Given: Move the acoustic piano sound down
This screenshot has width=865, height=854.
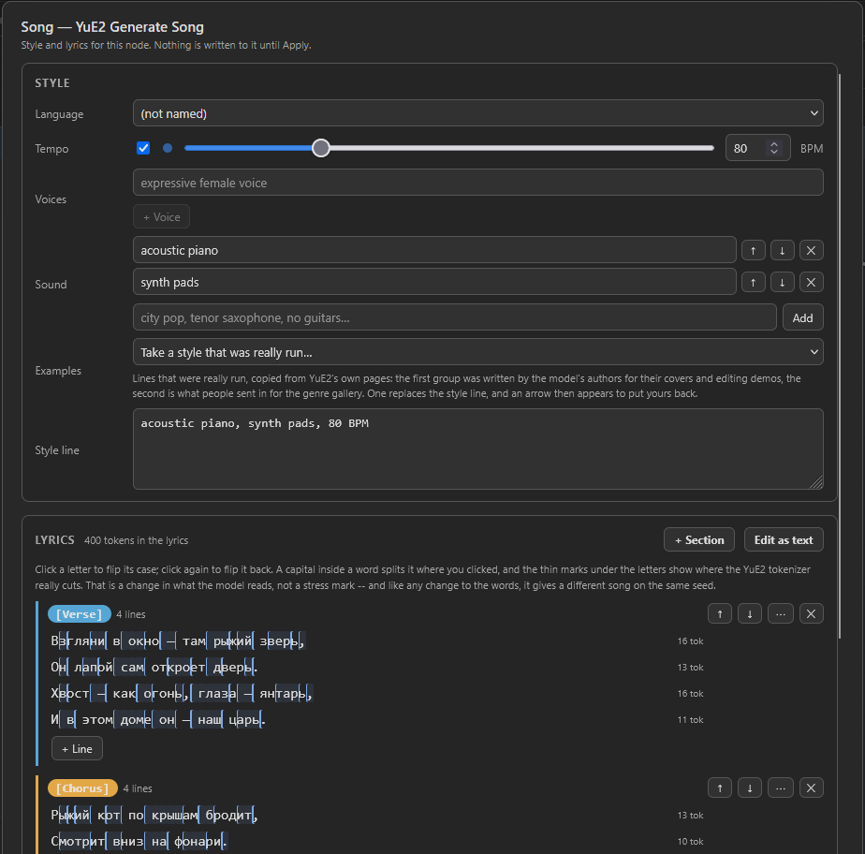Looking at the screenshot, I should click(x=782, y=250).
